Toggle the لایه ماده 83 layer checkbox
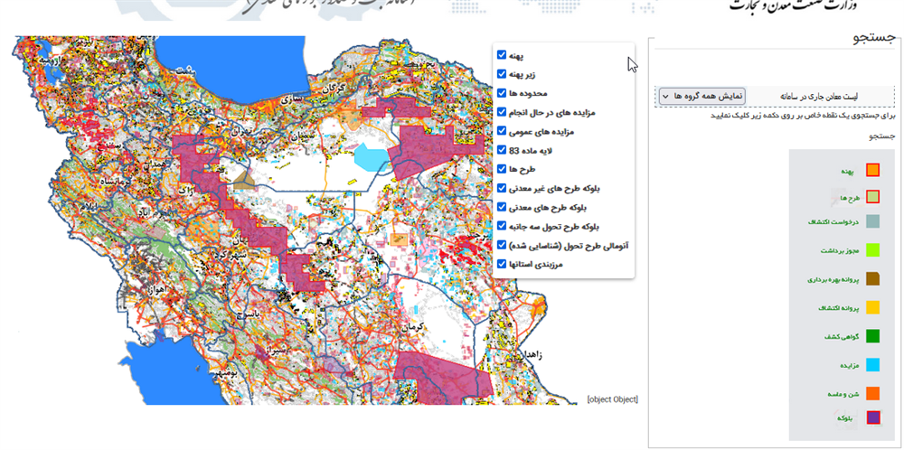This screenshot has width=904, height=450. point(501,150)
